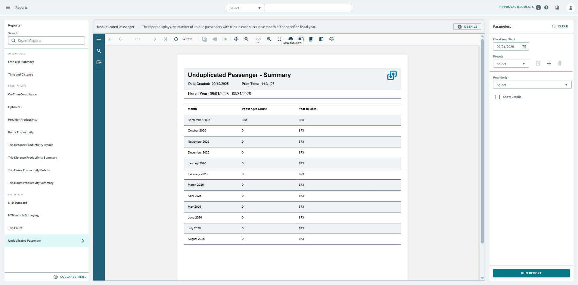Delete the selected preset
Screen dimensions: 578x285
tap(560, 64)
